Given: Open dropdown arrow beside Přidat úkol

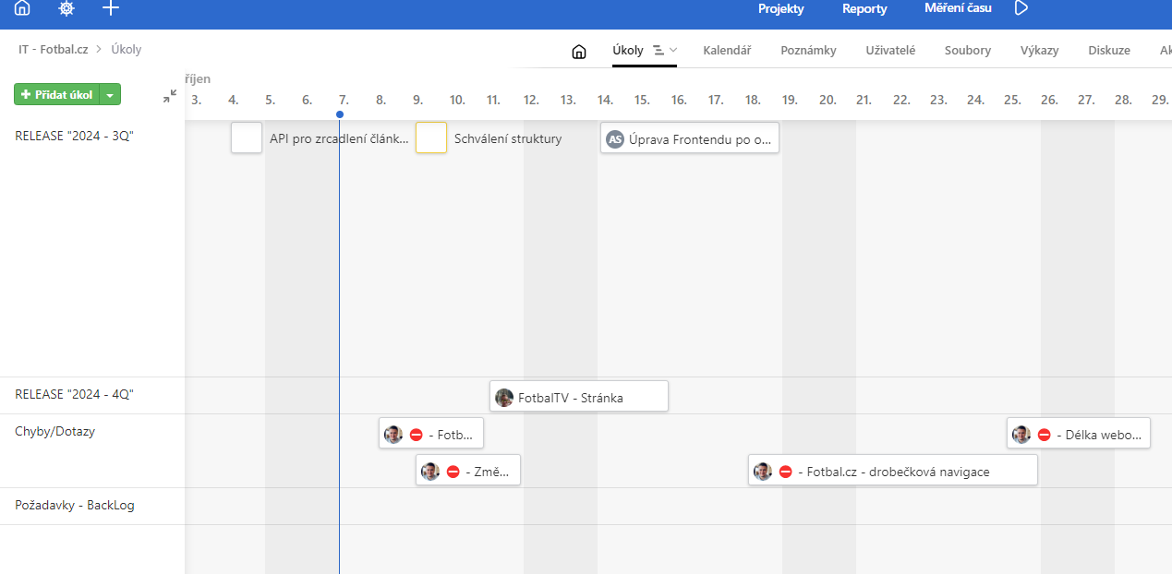Looking at the screenshot, I should (x=110, y=95).
